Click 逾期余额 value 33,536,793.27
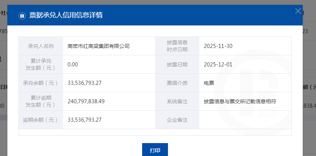Image resolution: width=316 pixels, height=156 pixels. coord(85,120)
